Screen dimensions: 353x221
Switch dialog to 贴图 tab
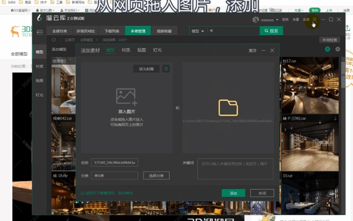tap(142, 50)
